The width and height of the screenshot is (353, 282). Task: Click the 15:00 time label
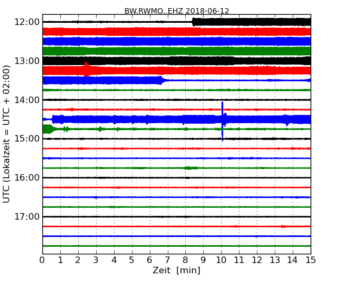[x=27, y=138]
